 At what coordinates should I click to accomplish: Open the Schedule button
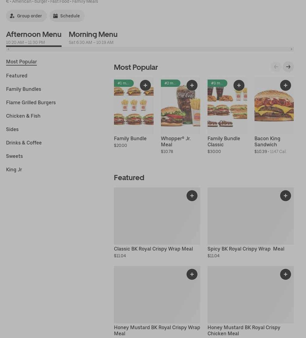pos(67,16)
